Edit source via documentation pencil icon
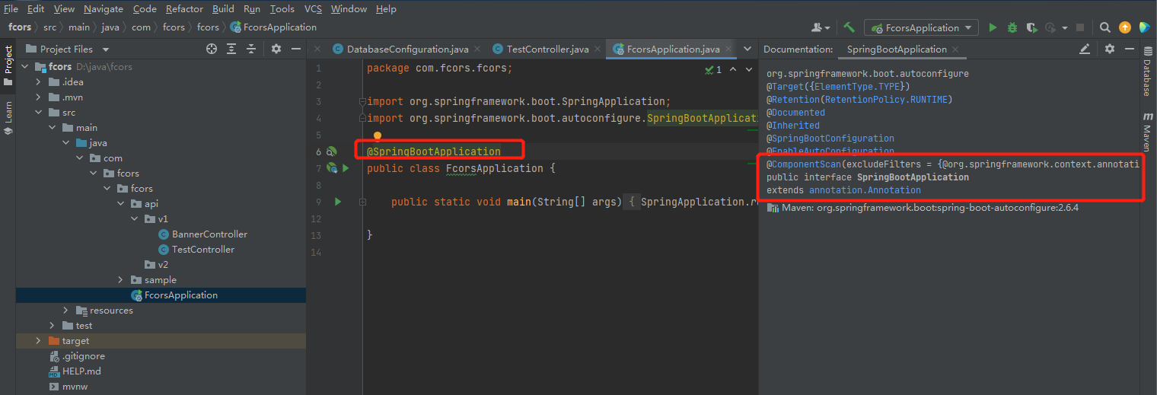1157x395 pixels. 1085,49
